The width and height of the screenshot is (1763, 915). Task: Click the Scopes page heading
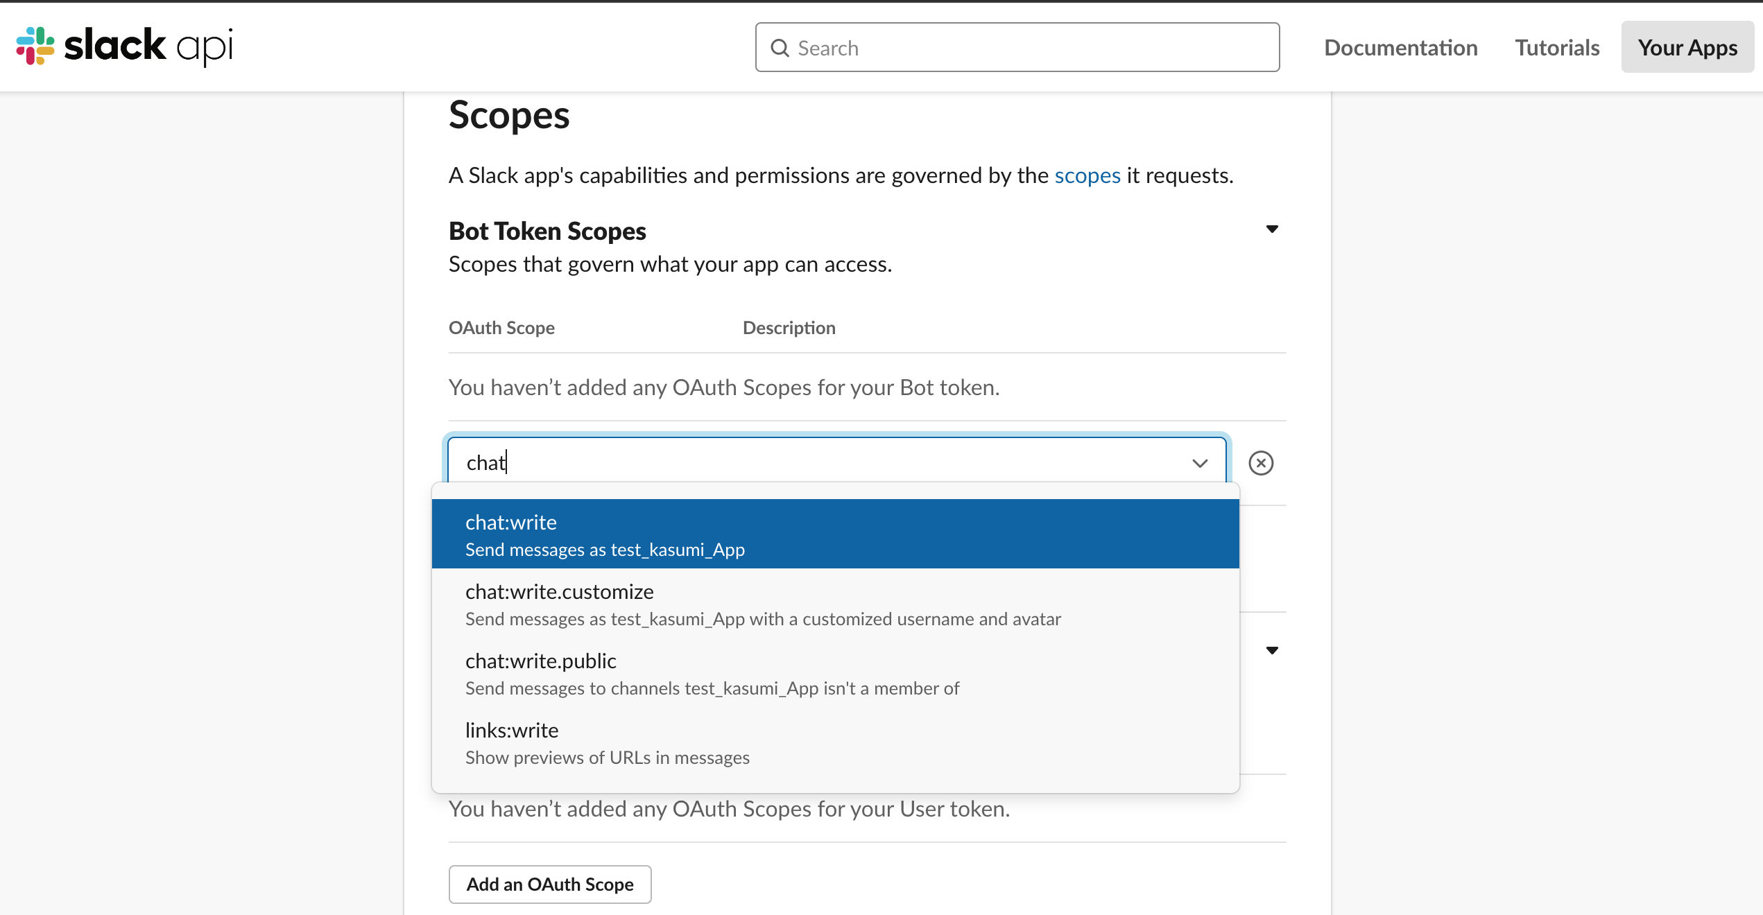click(x=509, y=115)
